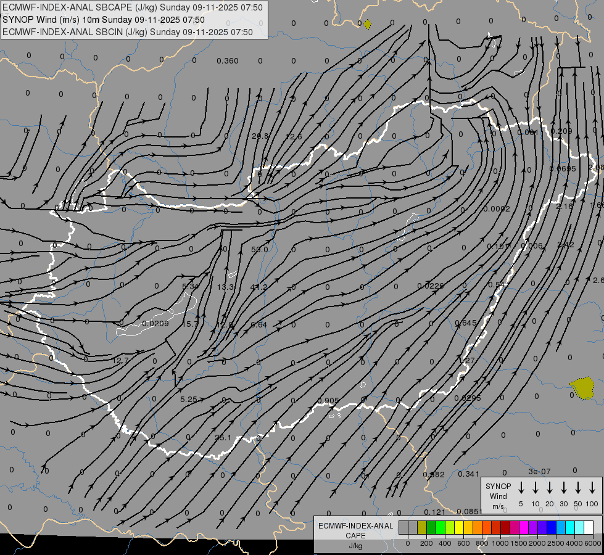Viewport: 604px width, 555px height.
Task: Click the 0.645 CAPE value on map
Action: pyautogui.click(x=466, y=323)
